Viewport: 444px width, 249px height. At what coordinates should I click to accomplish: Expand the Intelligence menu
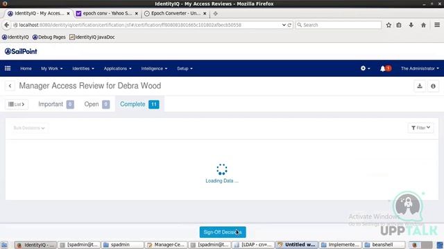coord(154,68)
